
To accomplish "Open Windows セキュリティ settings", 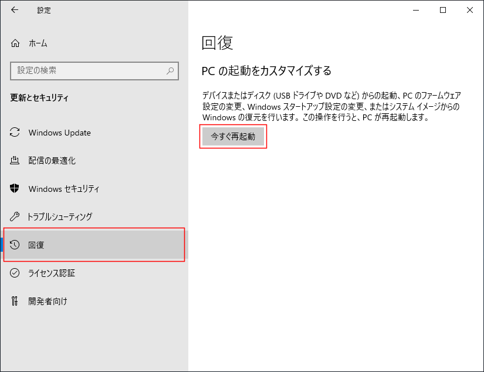I will pos(94,188).
